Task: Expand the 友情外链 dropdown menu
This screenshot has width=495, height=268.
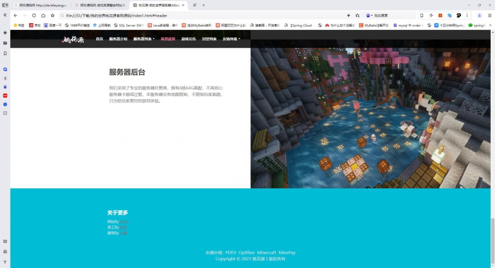Action: click(232, 39)
